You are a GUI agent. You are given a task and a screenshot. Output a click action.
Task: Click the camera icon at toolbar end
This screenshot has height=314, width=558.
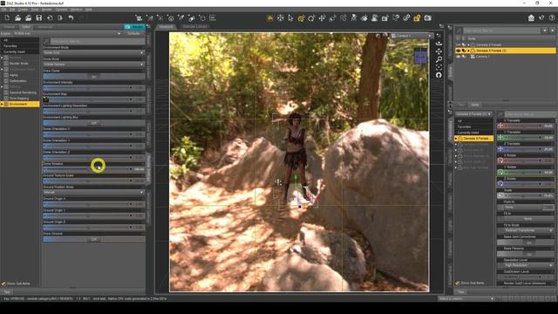coord(427,17)
